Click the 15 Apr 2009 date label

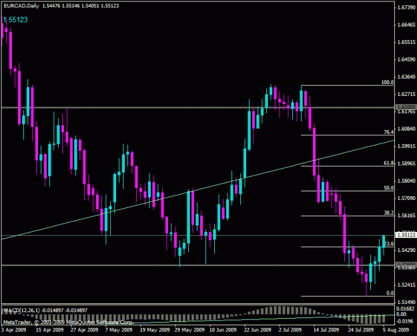[x=50, y=330]
